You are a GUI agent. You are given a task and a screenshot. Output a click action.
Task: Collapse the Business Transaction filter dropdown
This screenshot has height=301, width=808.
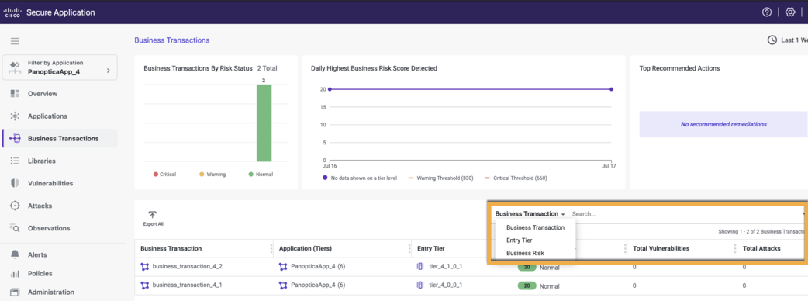[x=530, y=214]
